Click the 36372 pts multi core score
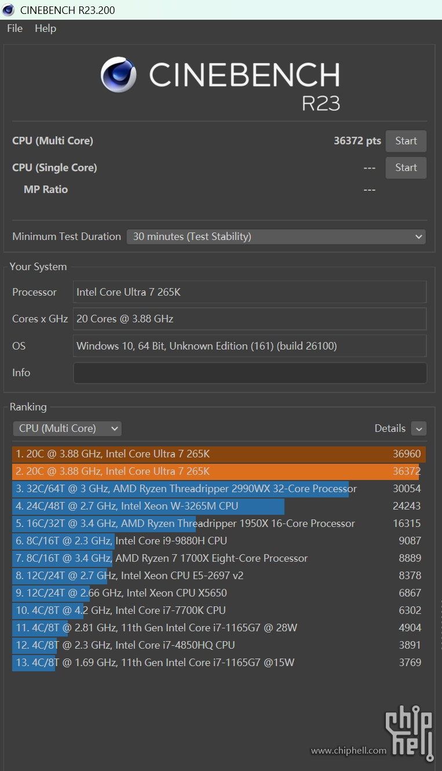The width and height of the screenshot is (442, 771). tap(357, 141)
